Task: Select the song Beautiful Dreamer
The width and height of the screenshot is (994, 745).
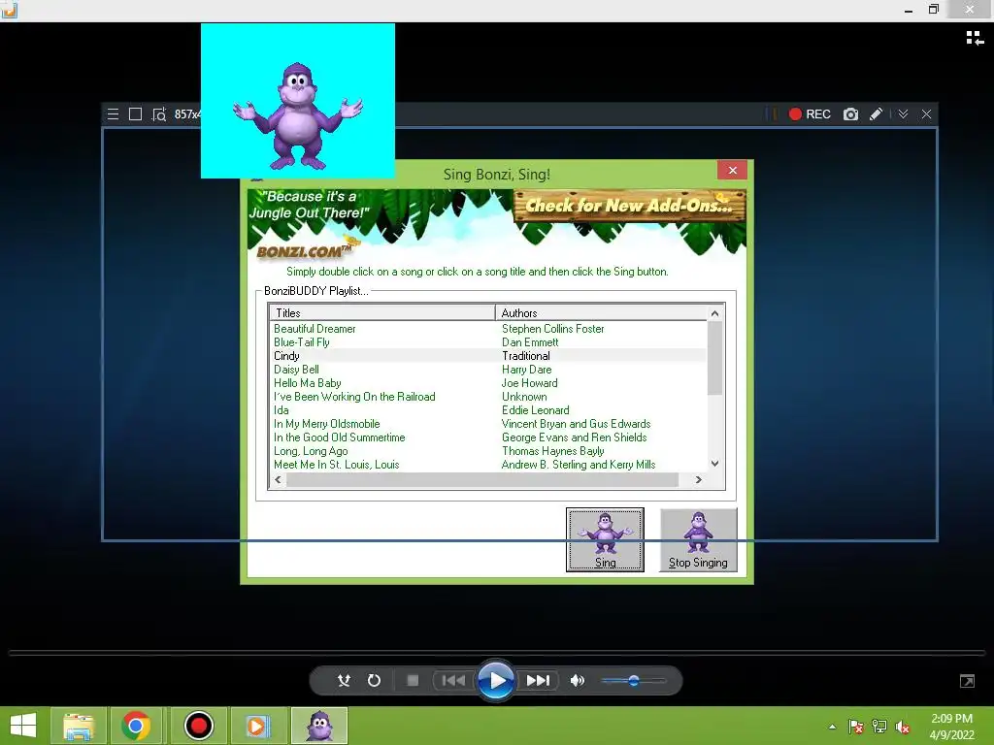Action: [x=315, y=329]
